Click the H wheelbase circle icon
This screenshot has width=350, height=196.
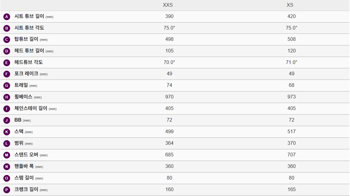(x=7, y=97)
